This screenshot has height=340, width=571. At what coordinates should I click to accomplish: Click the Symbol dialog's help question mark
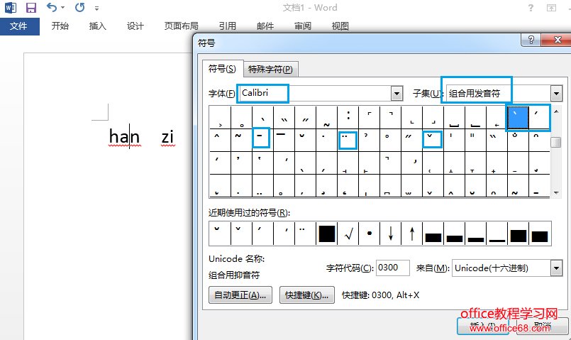531,40
